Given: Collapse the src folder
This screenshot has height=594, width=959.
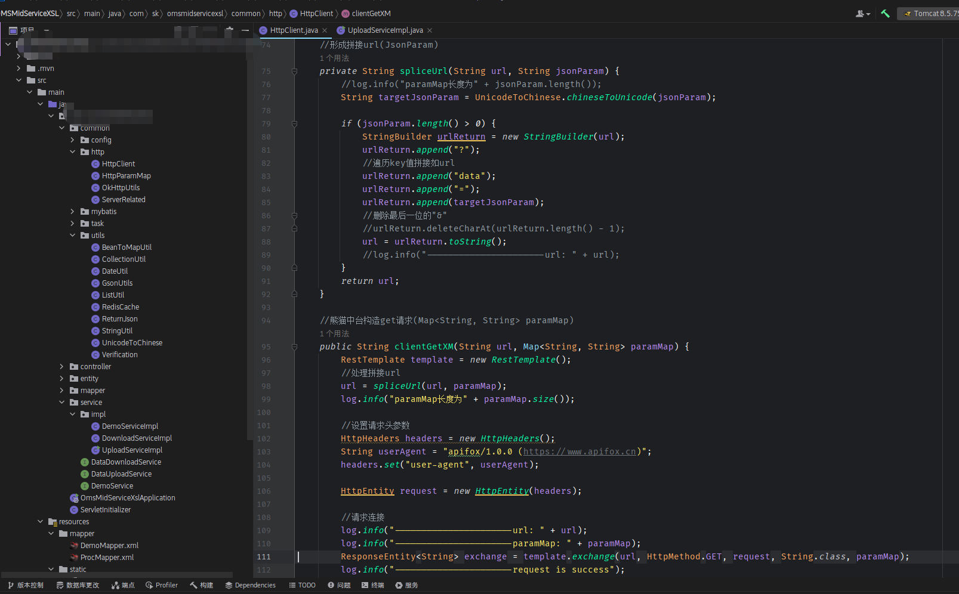Looking at the screenshot, I should pos(18,81).
